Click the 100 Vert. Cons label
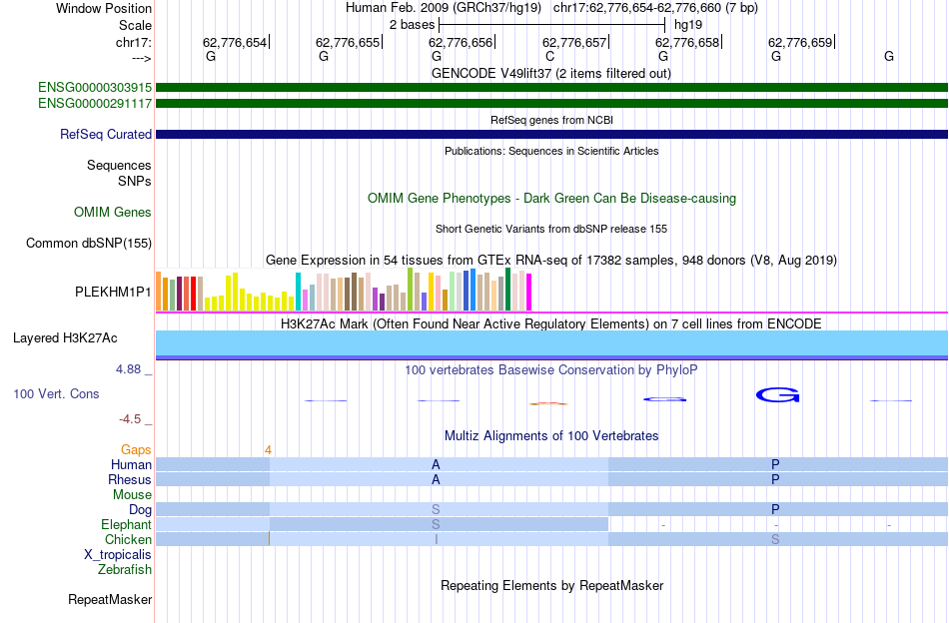Screen dimensions: 949x623 [x=56, y=393]
